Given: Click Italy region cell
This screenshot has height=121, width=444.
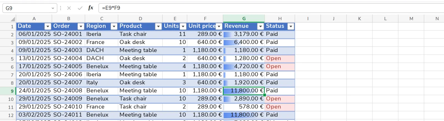Looking at the screenshot, I should pyautogui.click(x=102, y=83).
